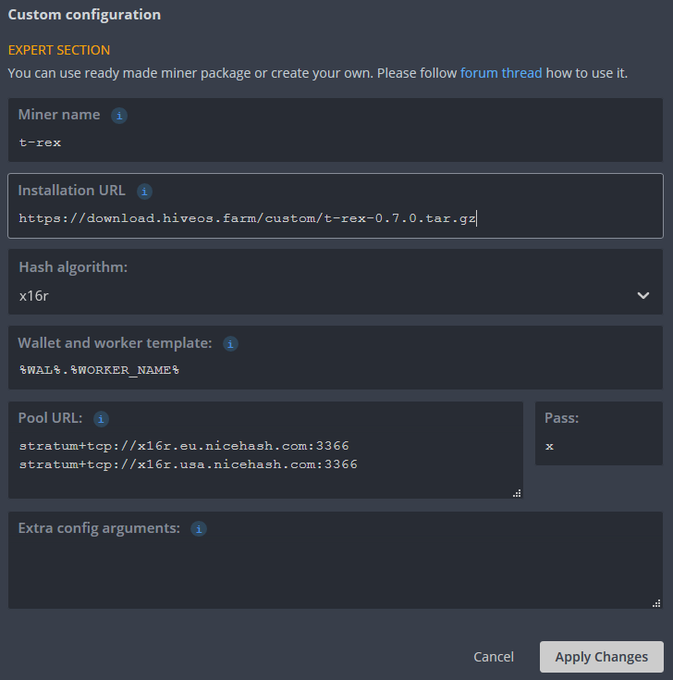
Task: Click the Apply Changes button
Action: point(601,657)
